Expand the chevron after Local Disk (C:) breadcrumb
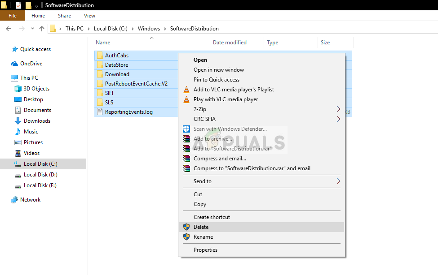 point(133,29)
